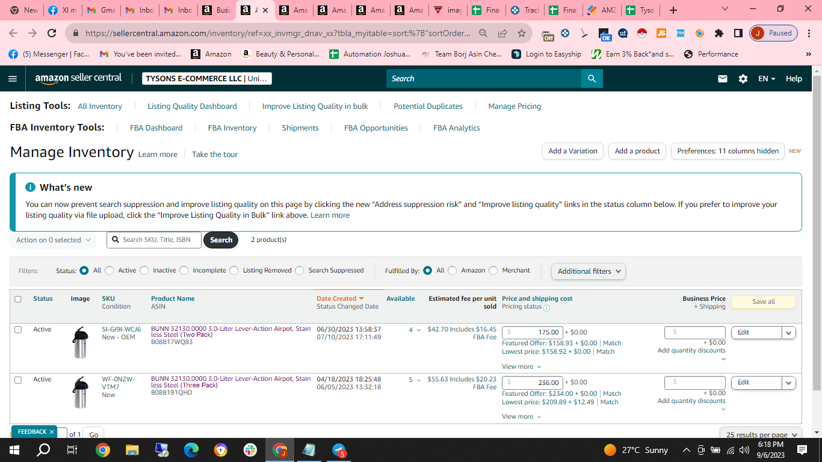Image resolution: width=822 pixels, height=462 pixels.
Task: Bookmark this page with the star icon
Action: [x=522, y=33]
